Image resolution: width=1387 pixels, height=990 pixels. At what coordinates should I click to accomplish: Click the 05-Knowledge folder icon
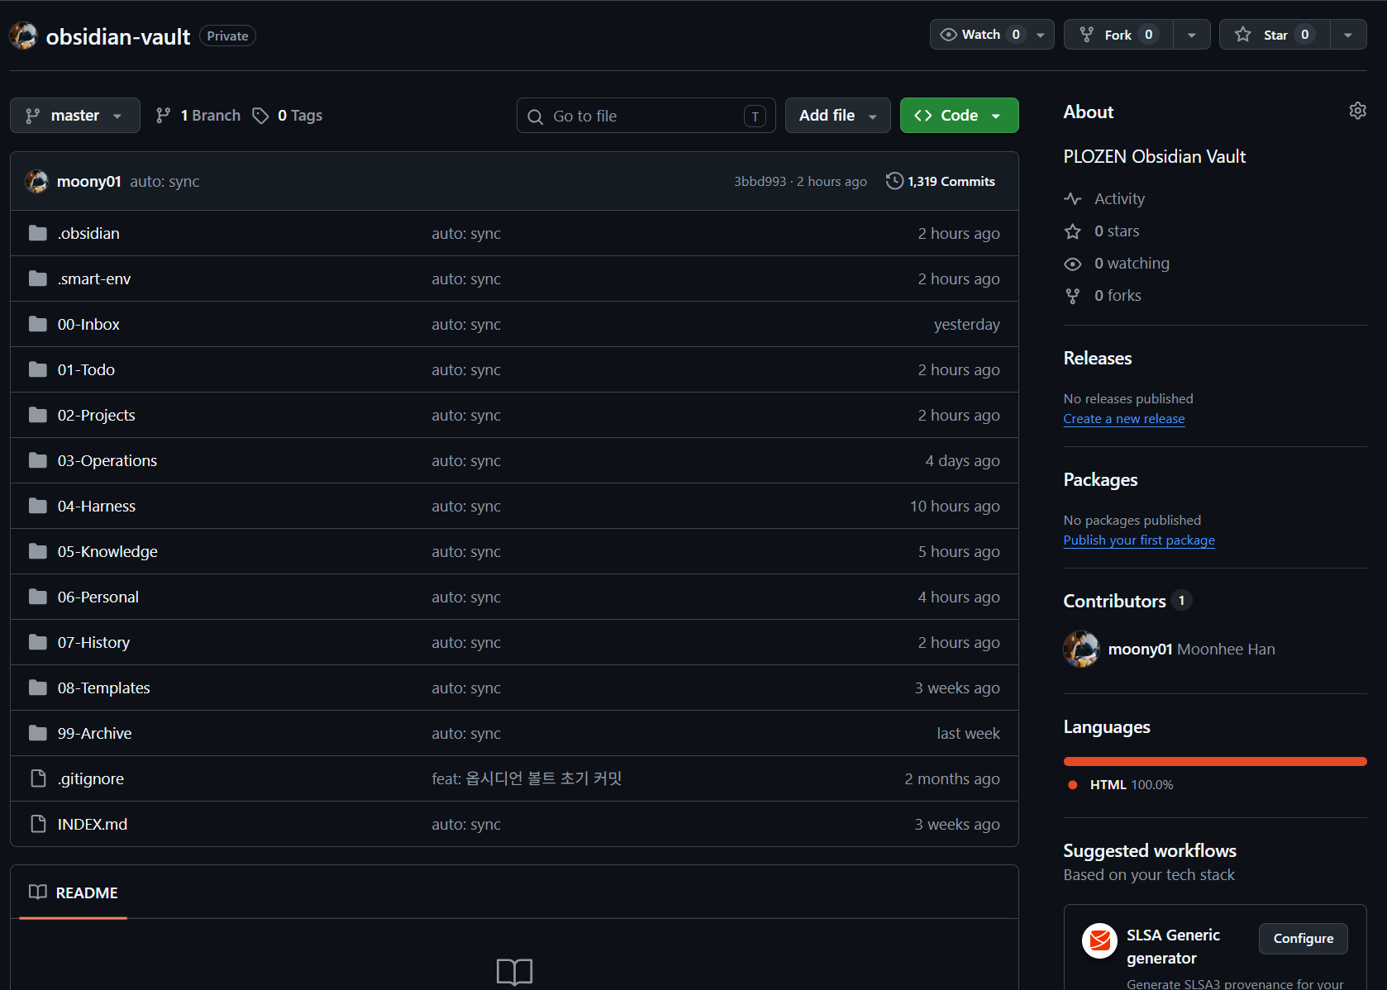pyautogui.click(x=37, y=551)
